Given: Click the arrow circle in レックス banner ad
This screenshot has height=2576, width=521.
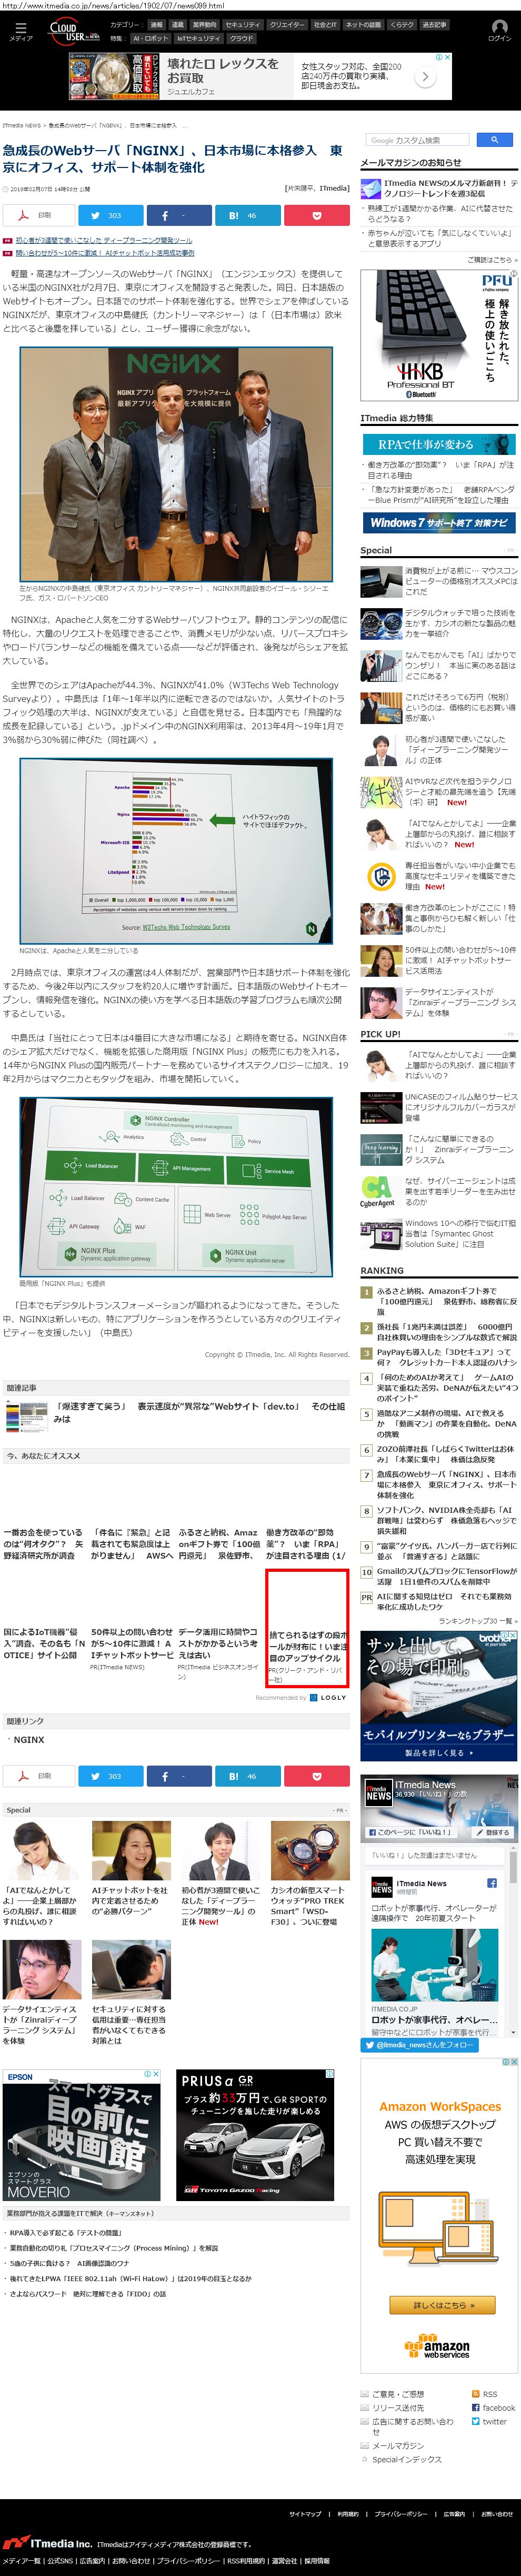Looking at the screenshot, I should 424,76.
